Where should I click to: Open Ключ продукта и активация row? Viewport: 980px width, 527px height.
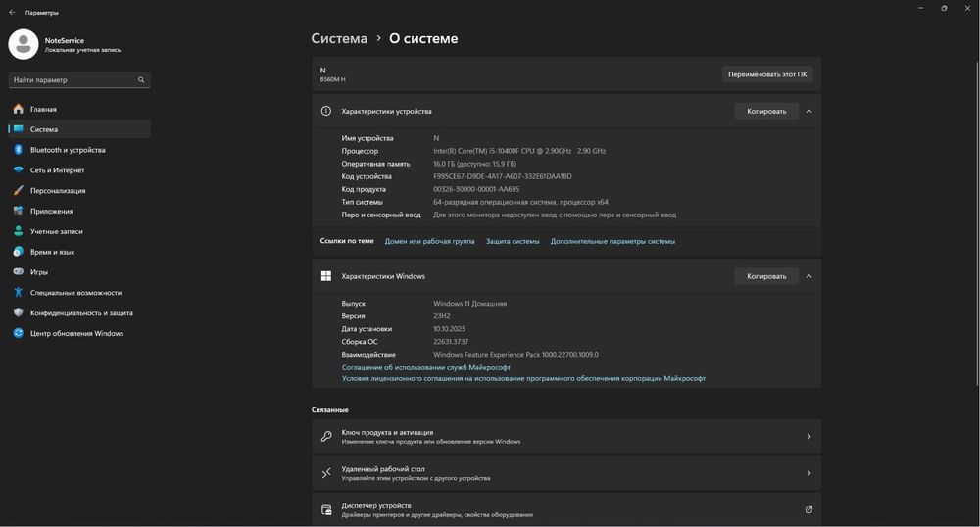pos(566,437)
